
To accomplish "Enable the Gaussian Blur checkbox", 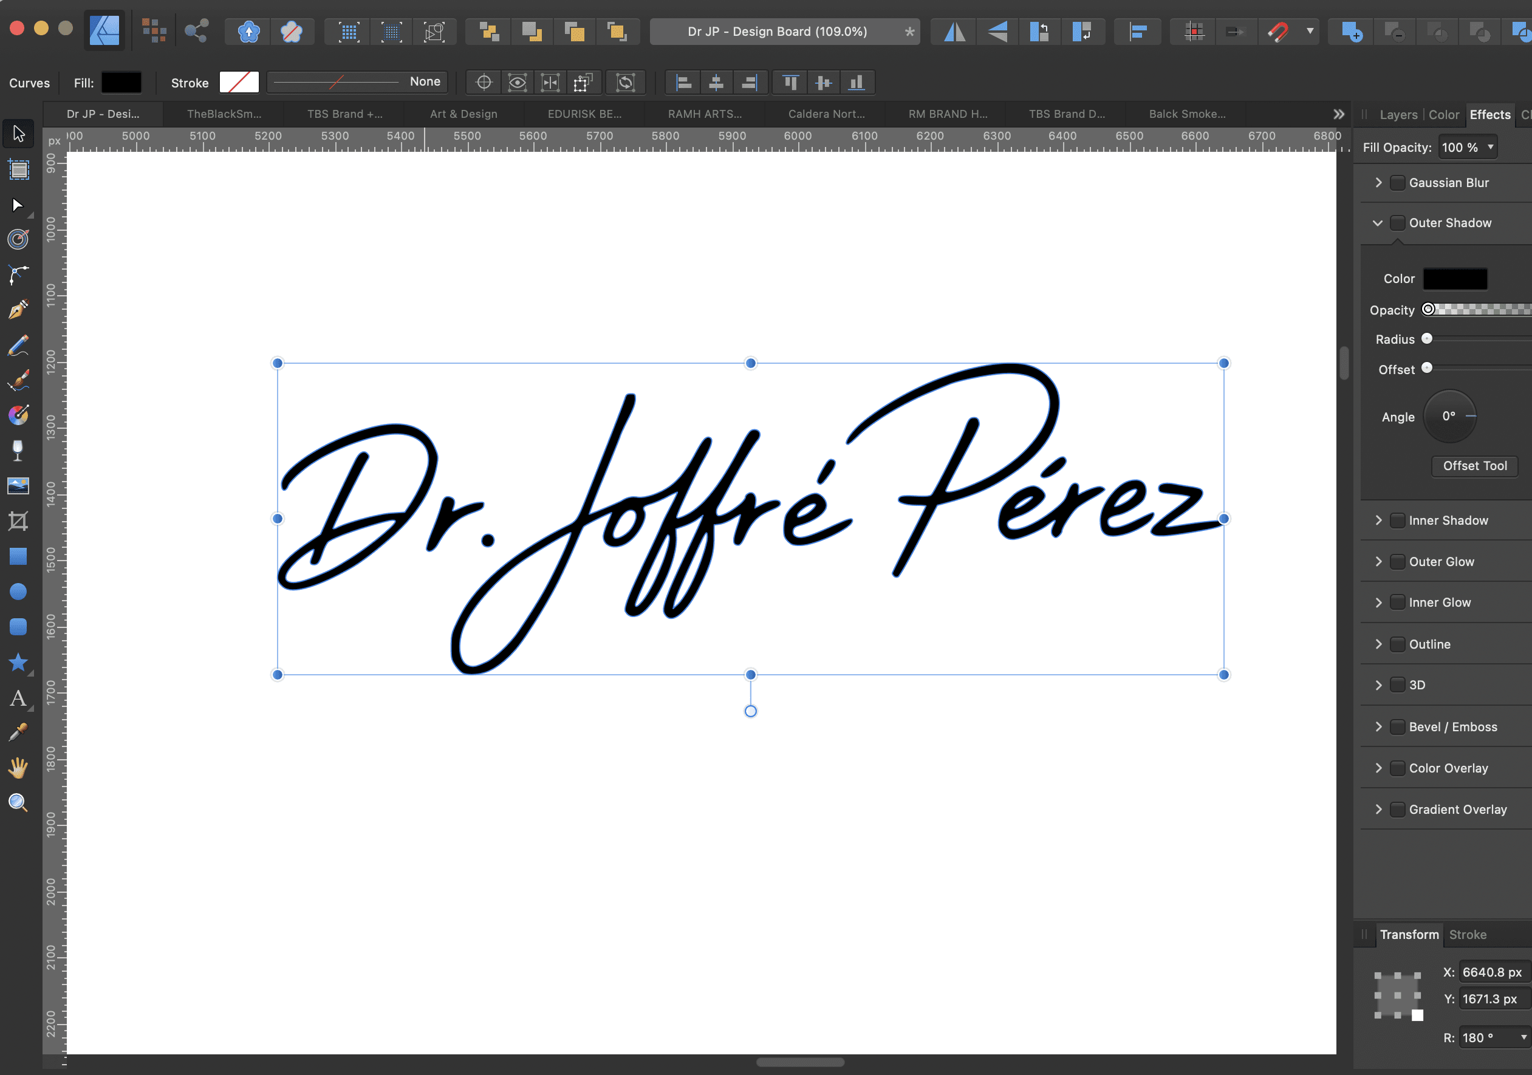I will [1397, 183].
